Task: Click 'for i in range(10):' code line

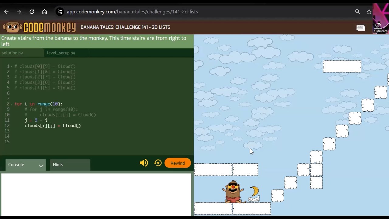Action: click(39, 104)
